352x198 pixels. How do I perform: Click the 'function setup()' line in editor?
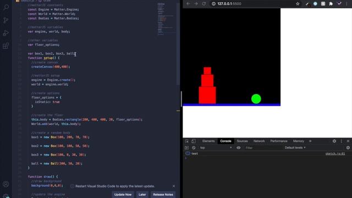(44, 58)
